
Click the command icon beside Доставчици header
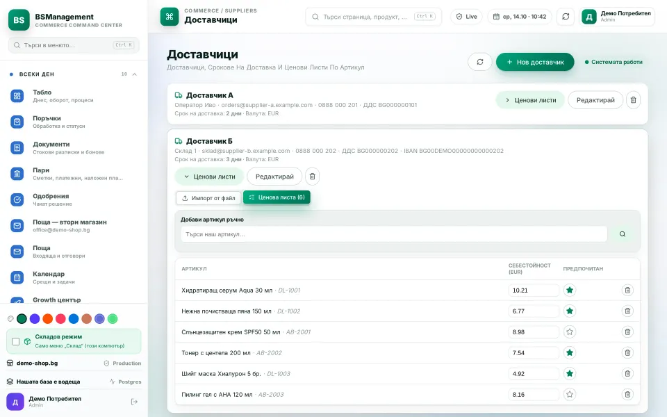170,17
